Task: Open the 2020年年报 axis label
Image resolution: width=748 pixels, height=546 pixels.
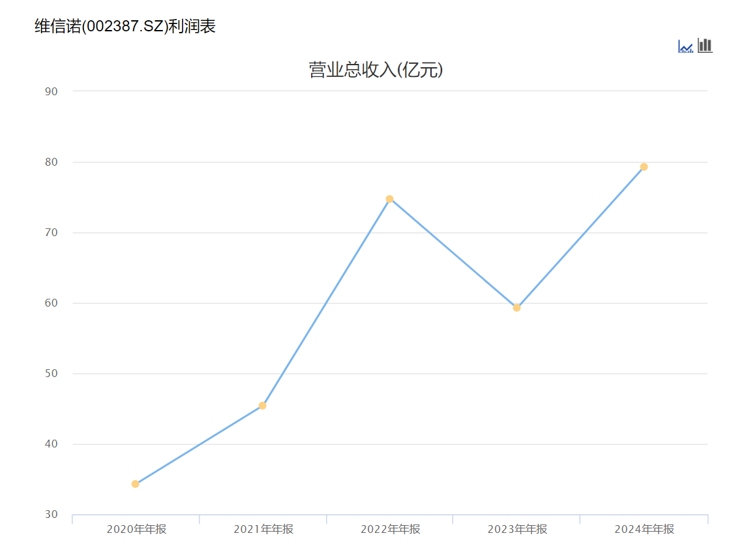Action: point(136,529)
